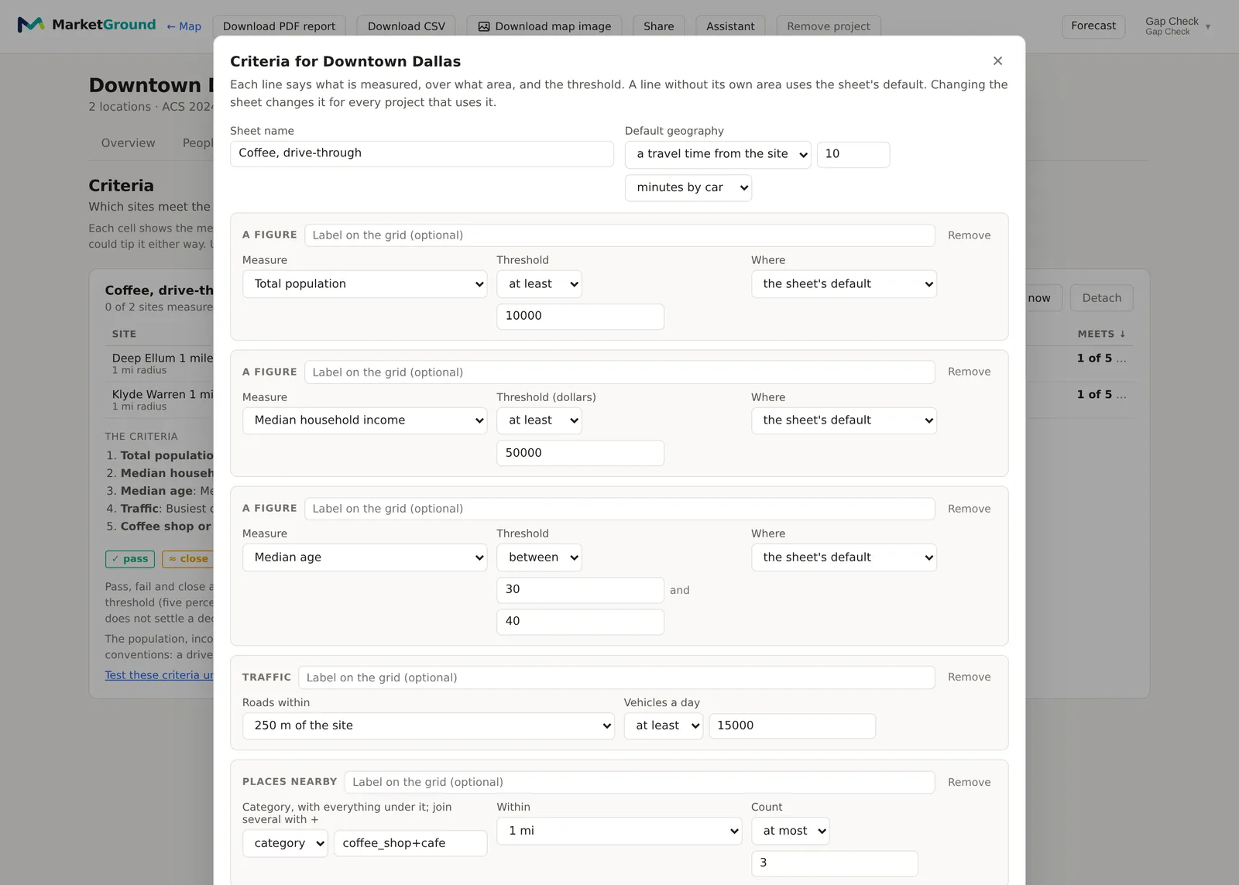Click the pass legend badge

click(129, 559)
